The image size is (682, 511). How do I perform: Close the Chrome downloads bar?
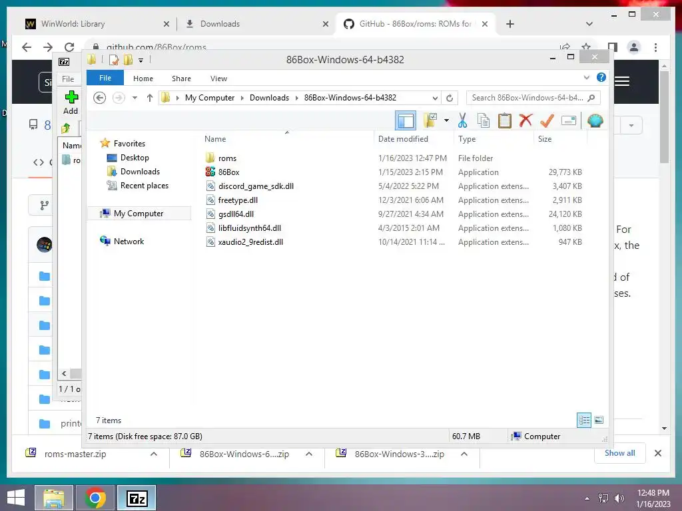657,453
